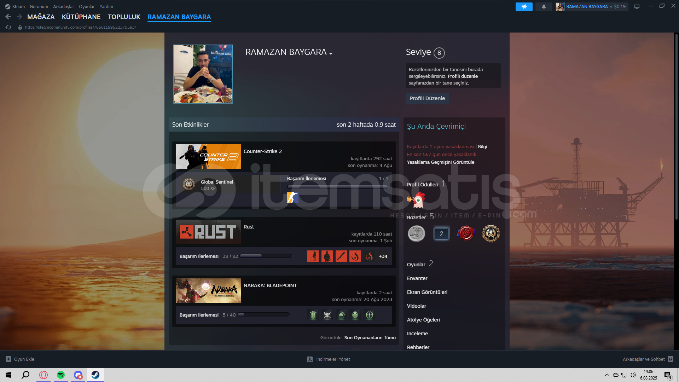
Task: Open the second Rust achievement icon
Action: (x=327, y=256)
